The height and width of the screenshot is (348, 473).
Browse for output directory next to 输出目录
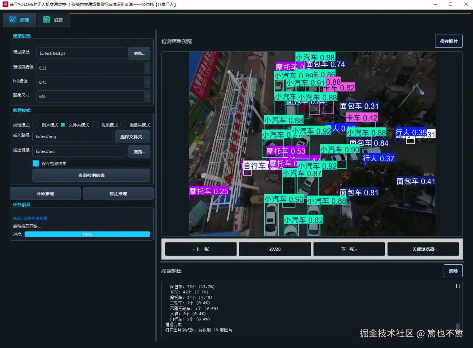click(x=139, y=152)
